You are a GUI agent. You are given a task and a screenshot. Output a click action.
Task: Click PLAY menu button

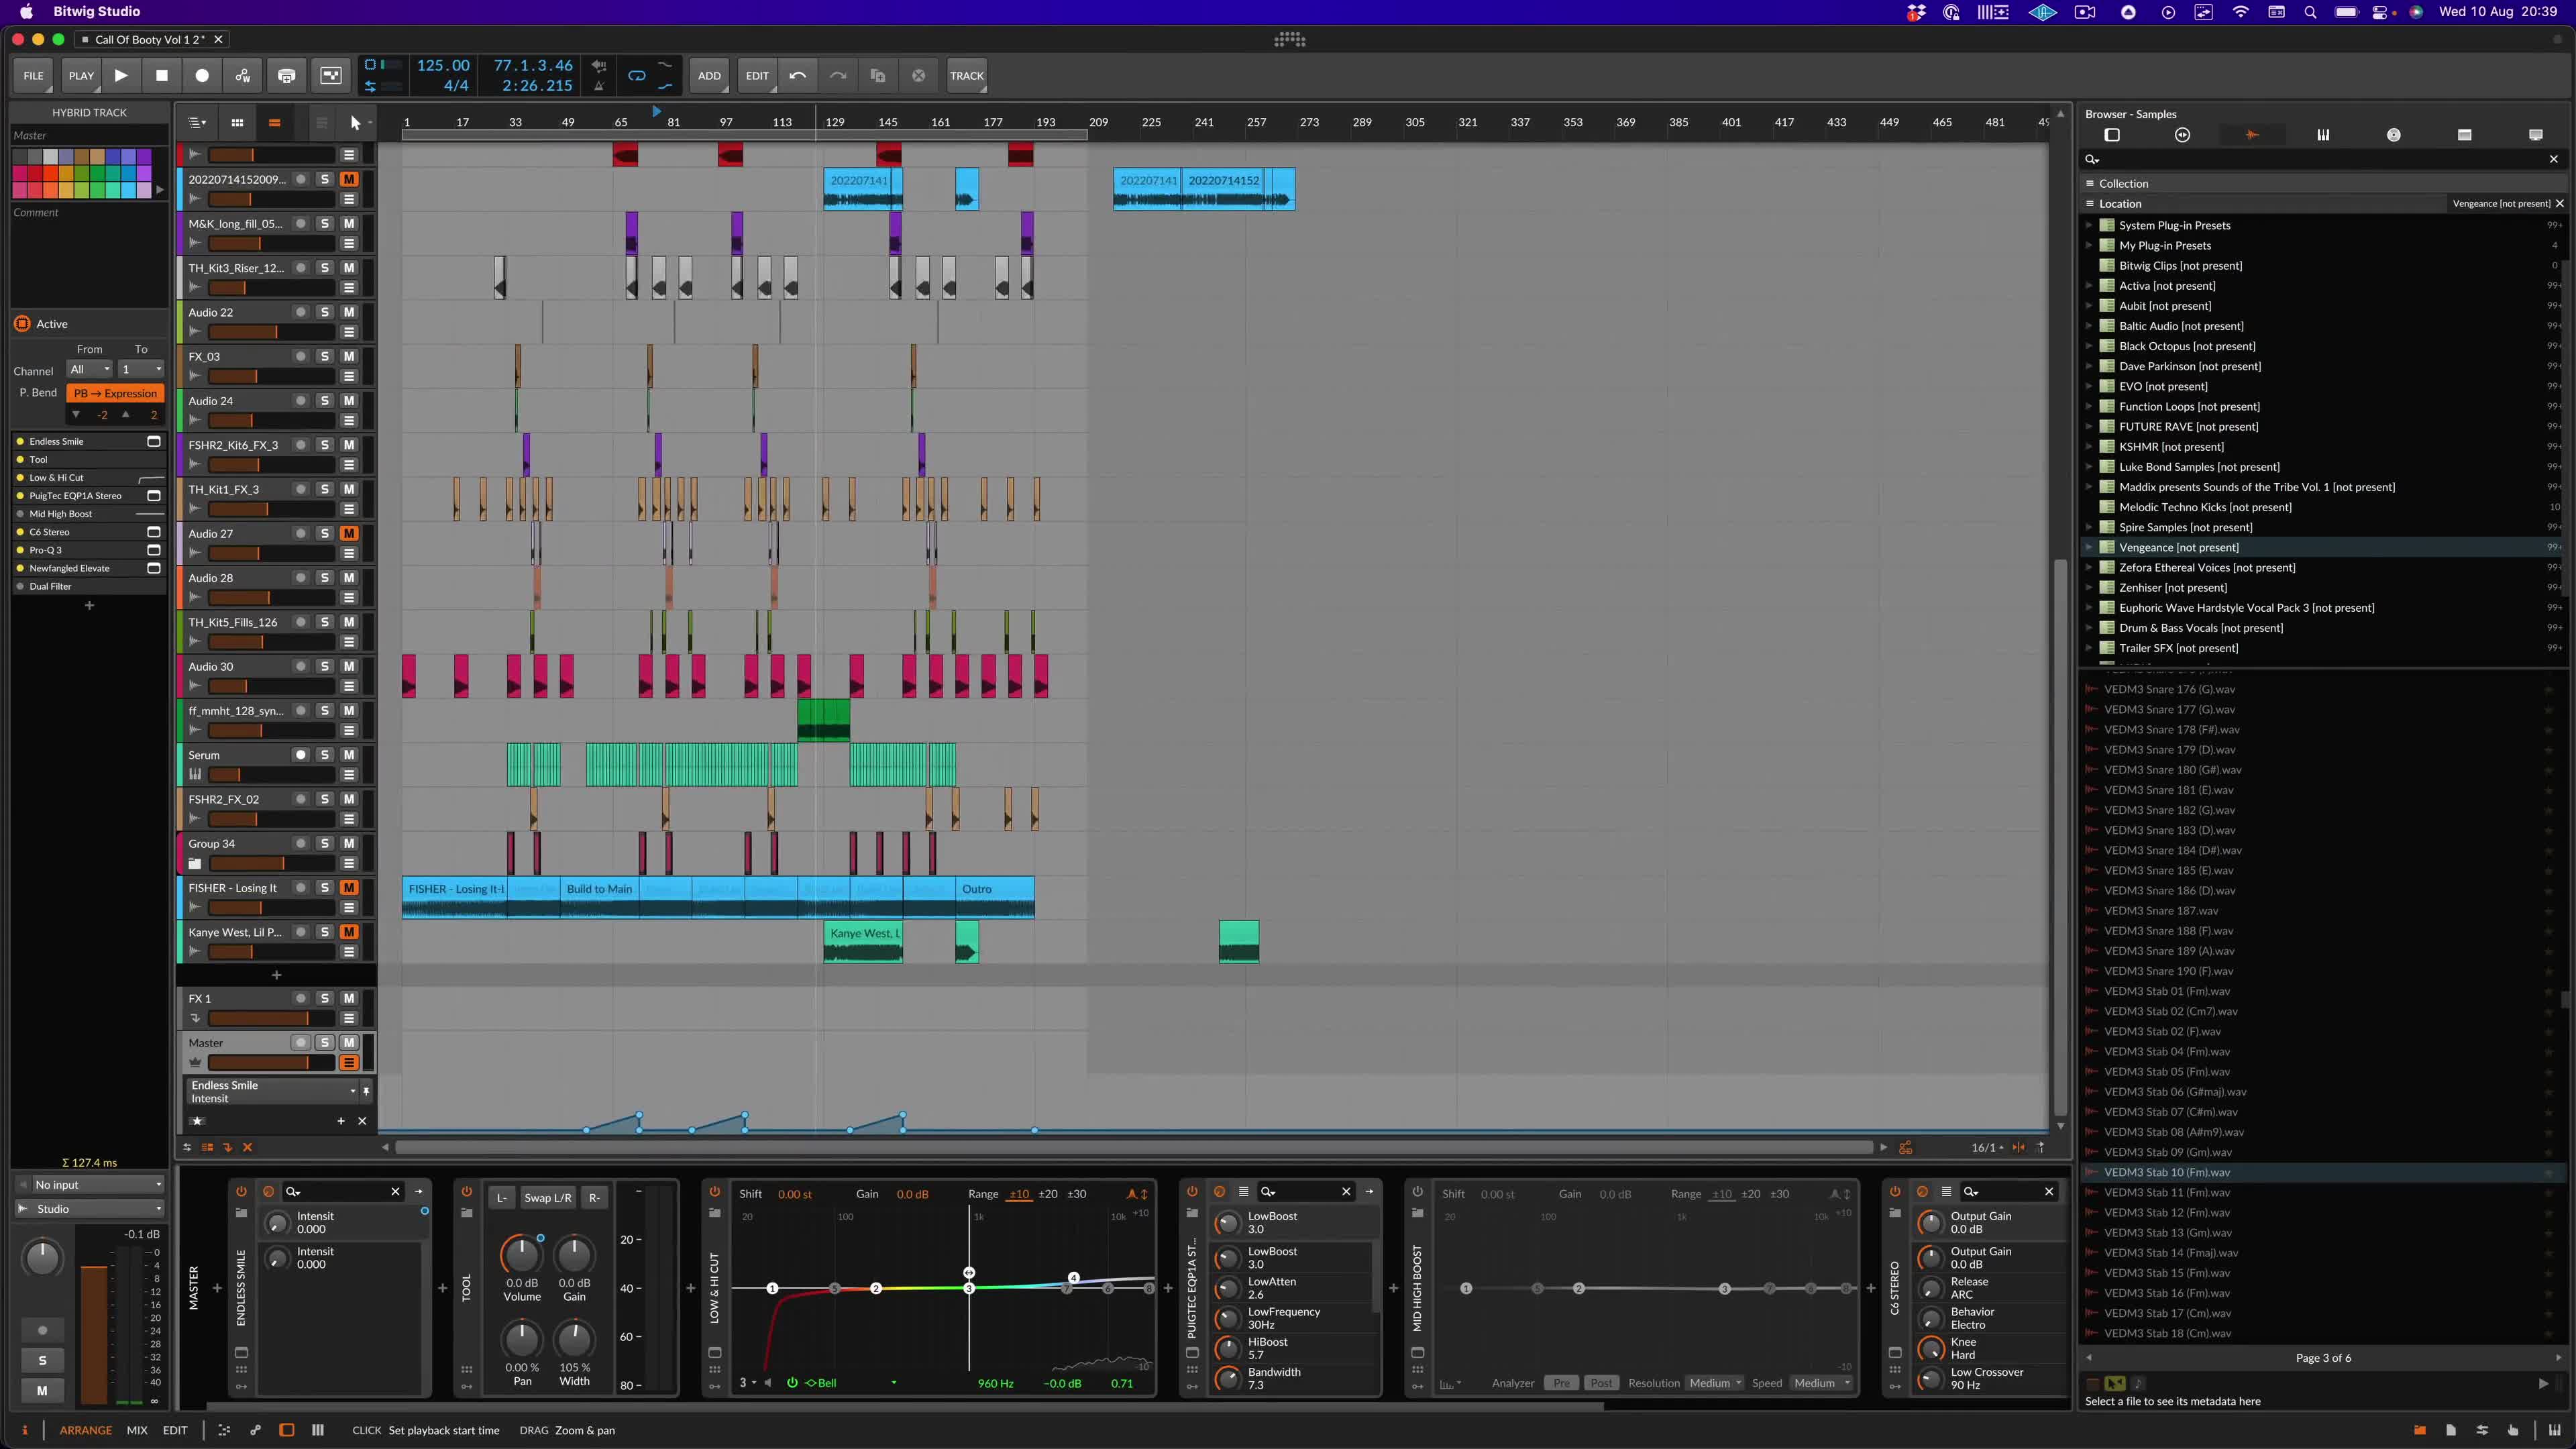81,75
